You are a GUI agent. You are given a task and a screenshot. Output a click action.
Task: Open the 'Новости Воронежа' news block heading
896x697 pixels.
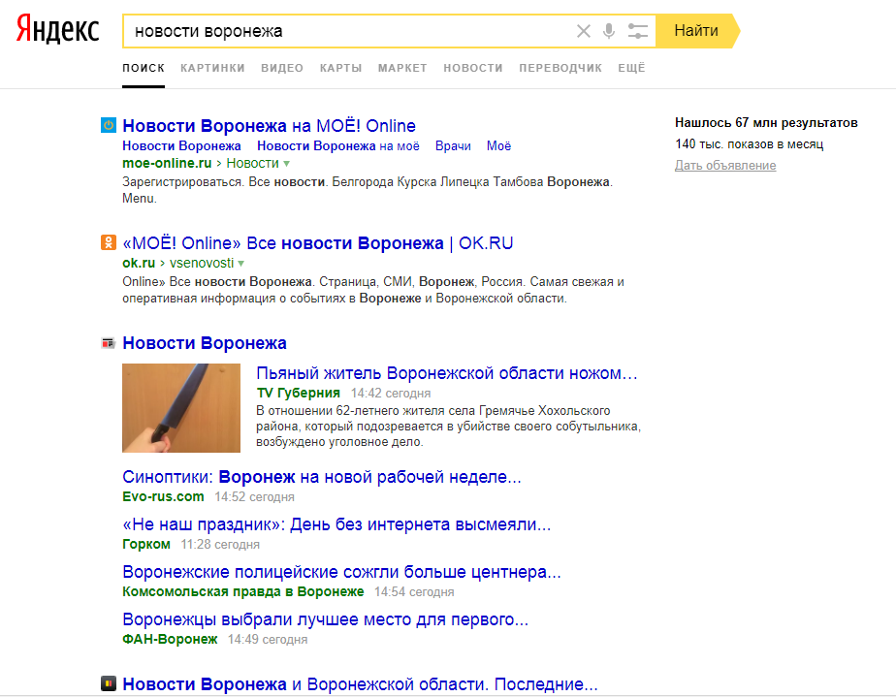[x=205, y=343]
